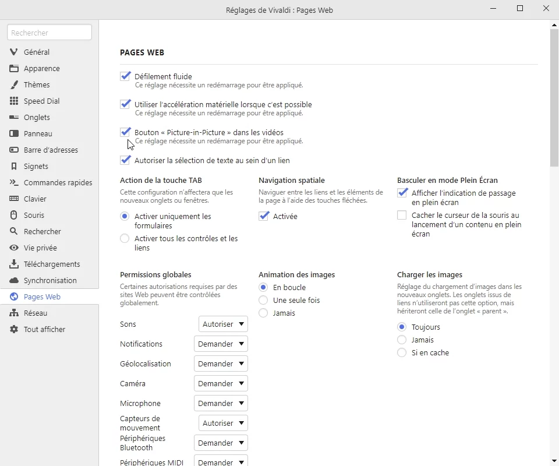The width and height of the screenshot is (559, 466).
Task: Select Jamais under Charger les images
Action: pos(402,340)
